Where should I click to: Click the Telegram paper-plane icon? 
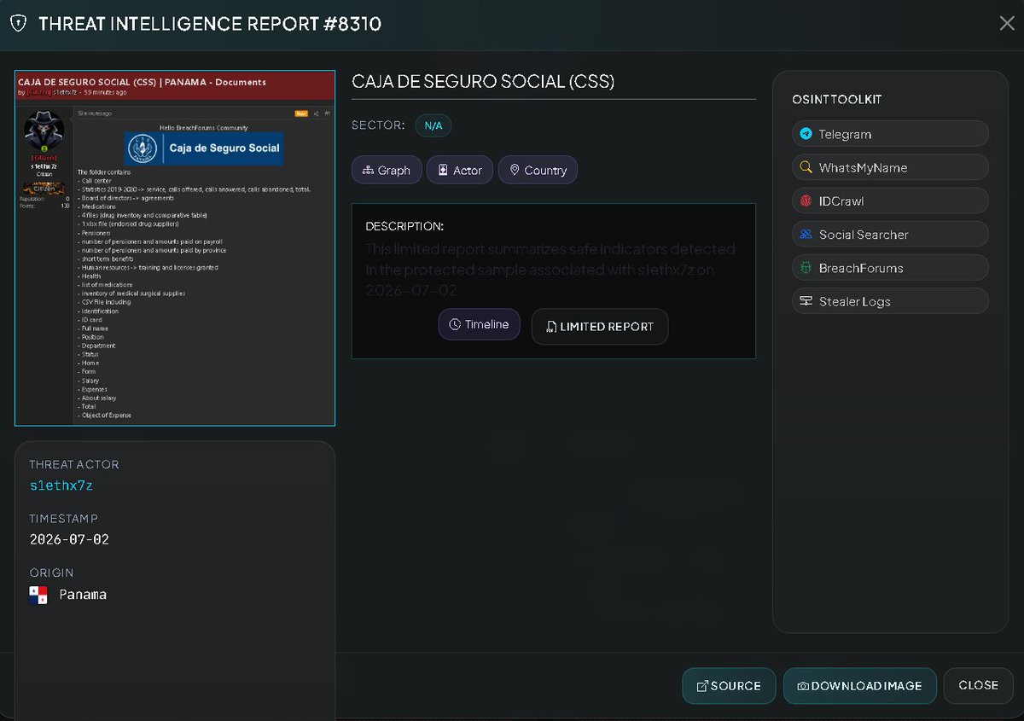coord(806,134)
